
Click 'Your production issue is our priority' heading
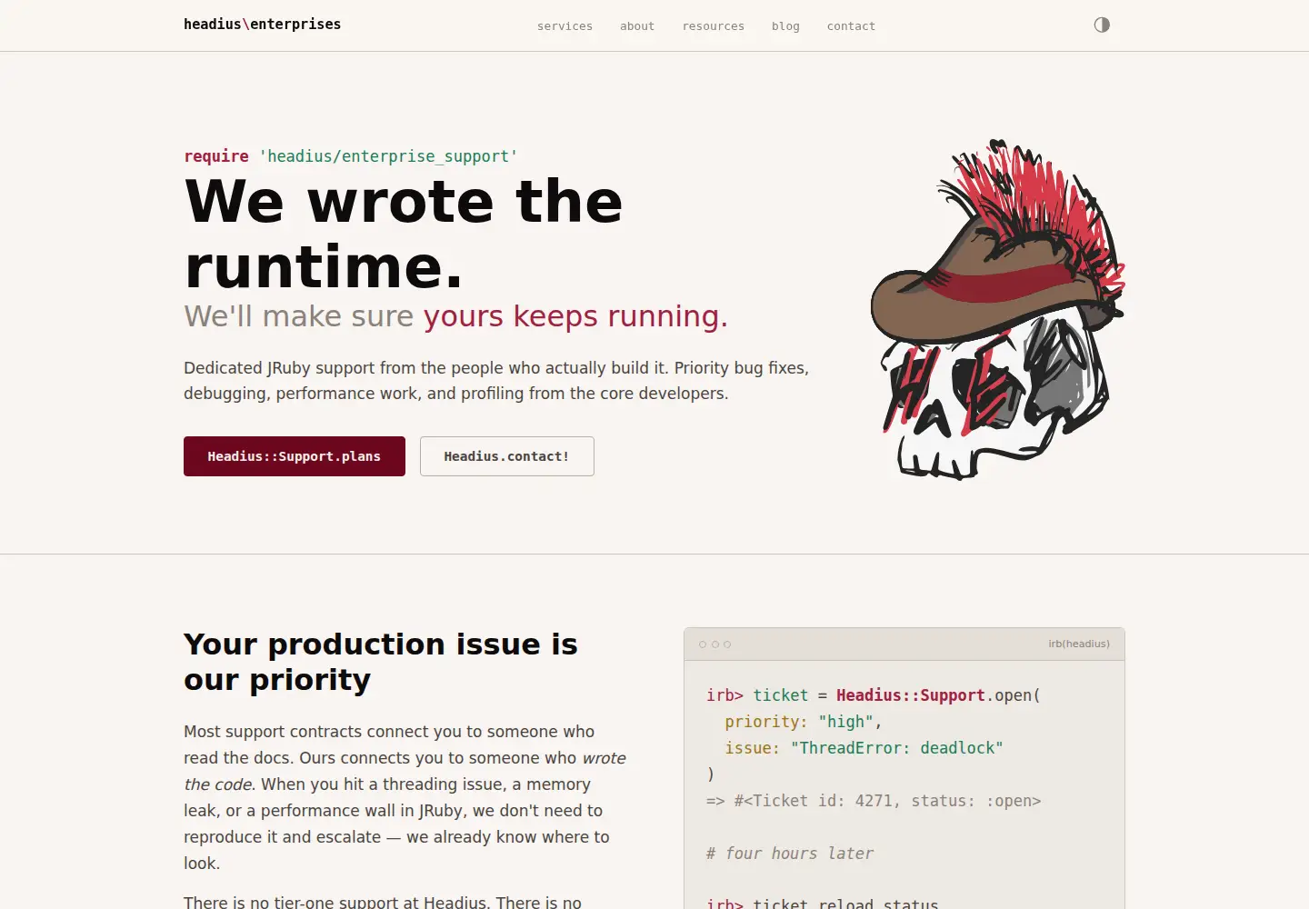(381, 662)
